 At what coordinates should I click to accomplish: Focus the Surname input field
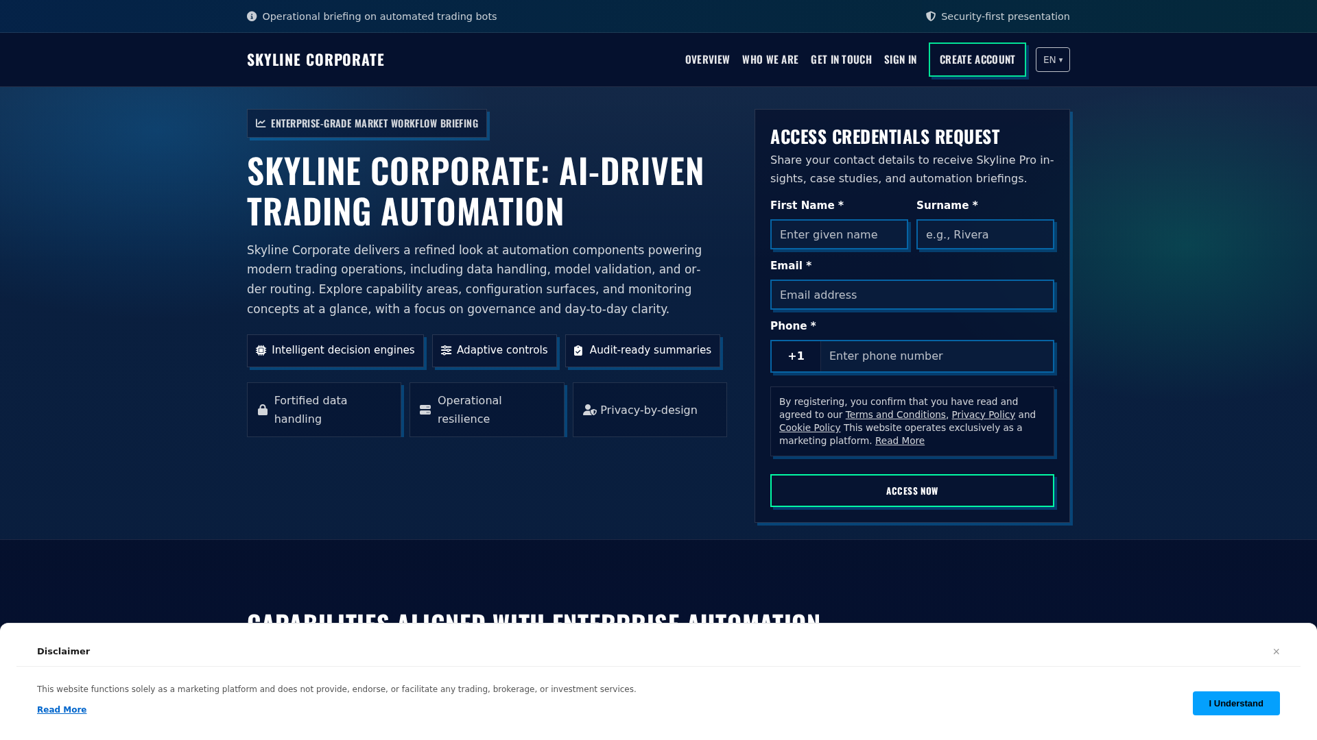(x=985, y=234)
